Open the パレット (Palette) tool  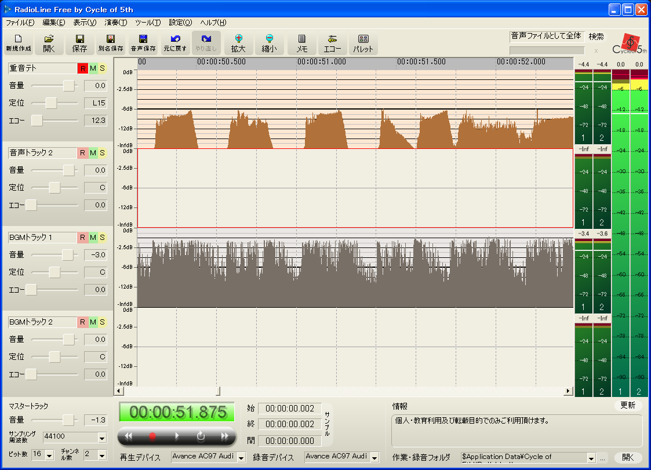(x=363, y=43)
